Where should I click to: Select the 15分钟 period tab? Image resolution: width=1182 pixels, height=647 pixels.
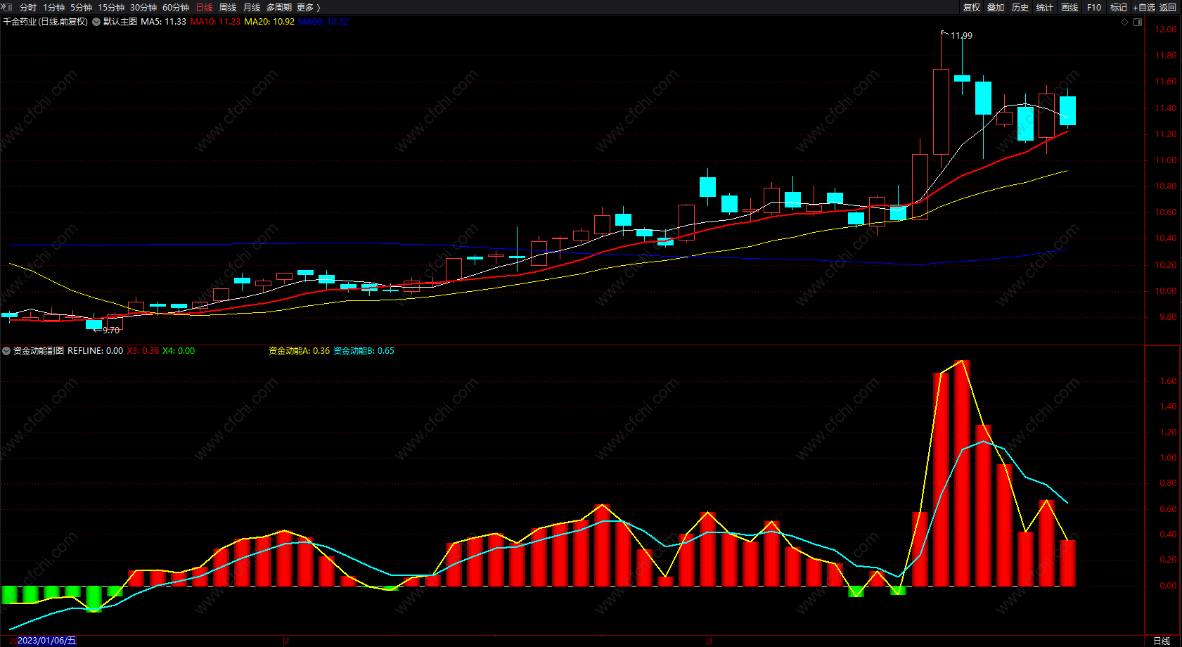(x=111, y=8)
